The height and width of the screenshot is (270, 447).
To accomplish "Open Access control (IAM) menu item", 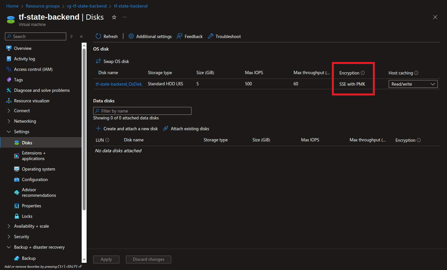I will (x=33, y=69).
